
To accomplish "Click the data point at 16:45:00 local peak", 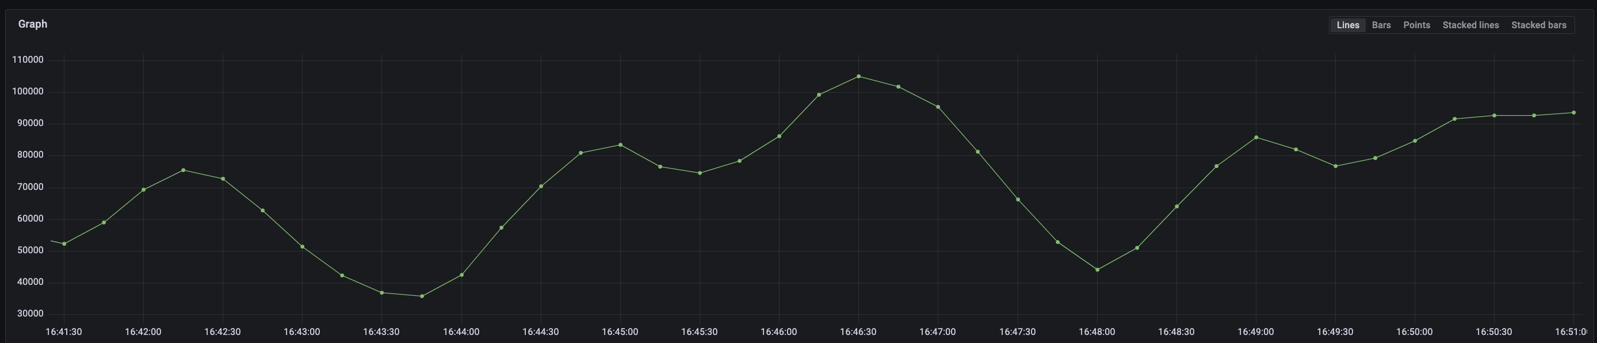I will point(621,145).
